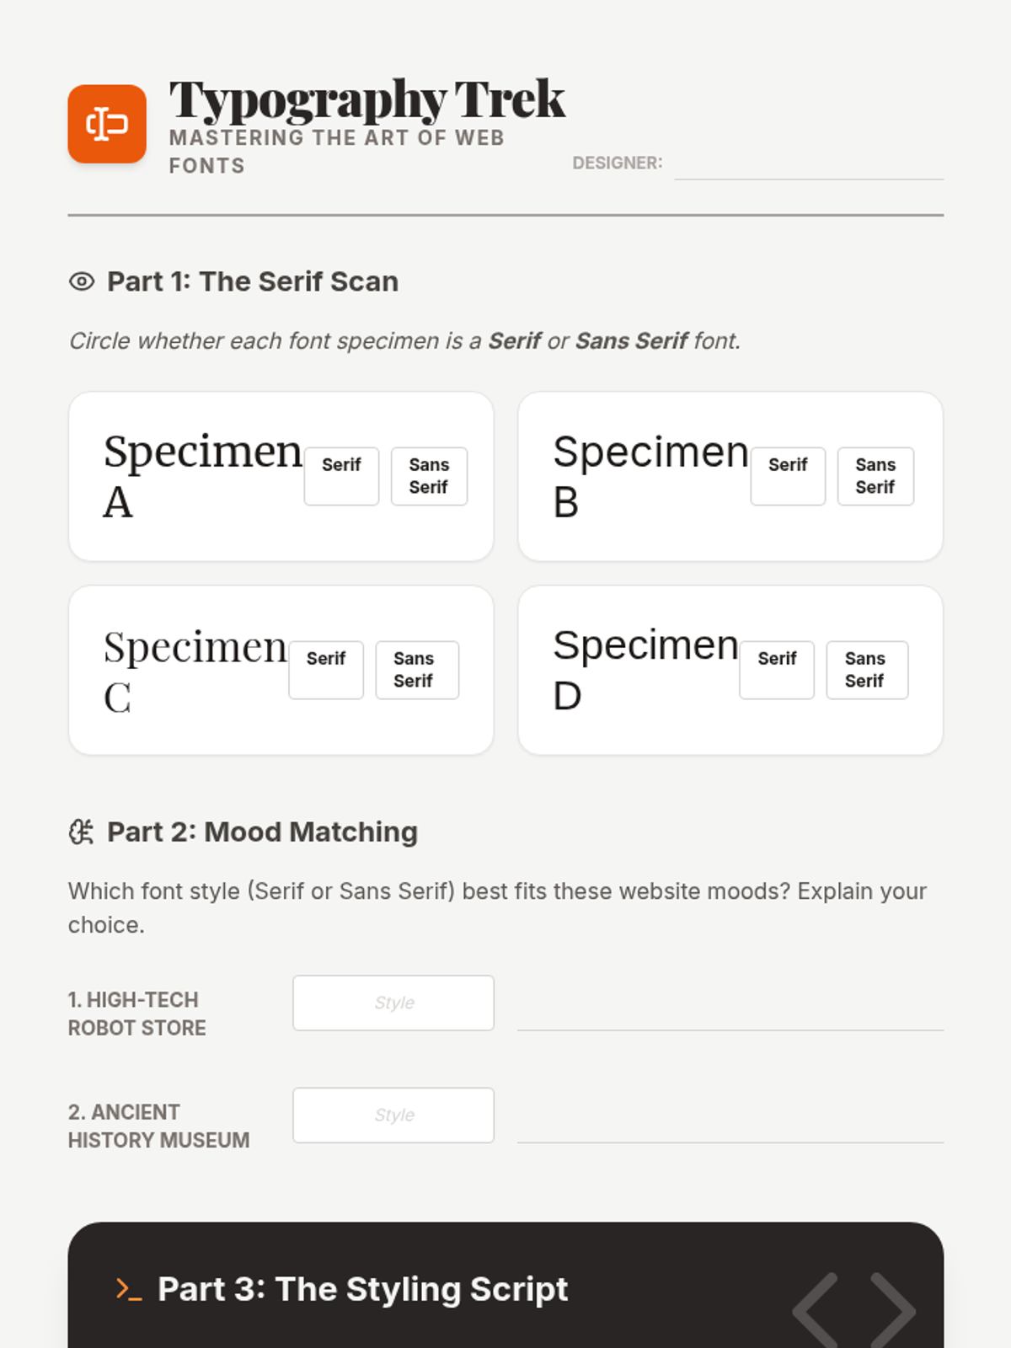
Task: Click the Part 3: The Styling Script heading
Action: [362, 1289]
